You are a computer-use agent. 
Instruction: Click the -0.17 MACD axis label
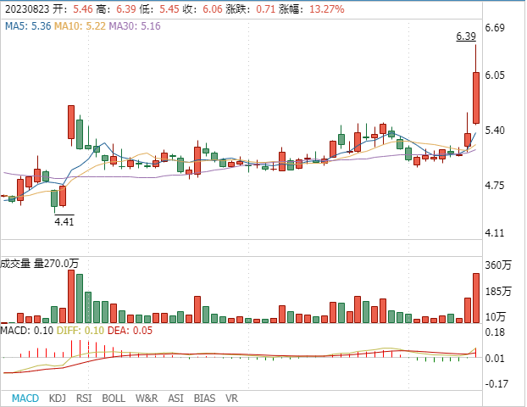tap(496, 384)
